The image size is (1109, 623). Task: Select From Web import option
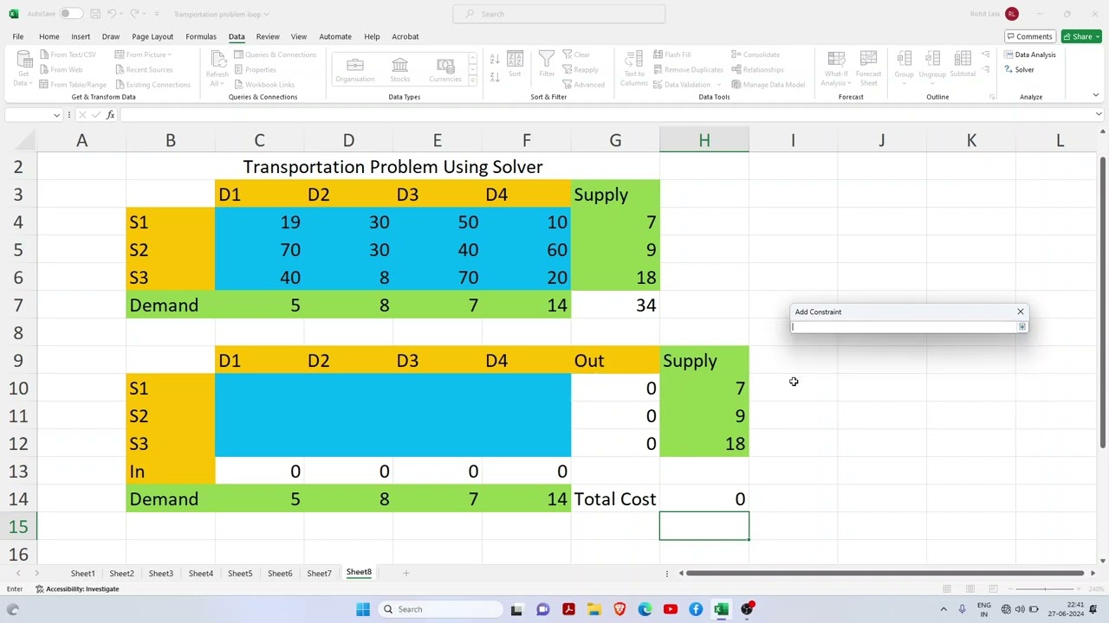(61, 69)
